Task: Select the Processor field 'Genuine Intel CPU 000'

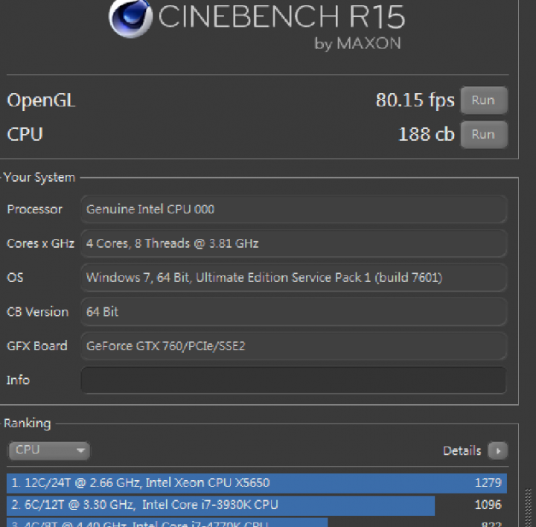Action: click(293, 209)
